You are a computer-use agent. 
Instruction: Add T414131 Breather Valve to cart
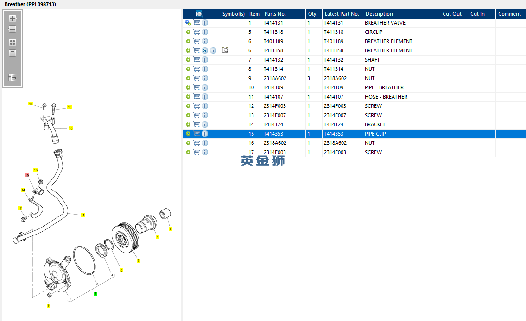coord(196,23)
